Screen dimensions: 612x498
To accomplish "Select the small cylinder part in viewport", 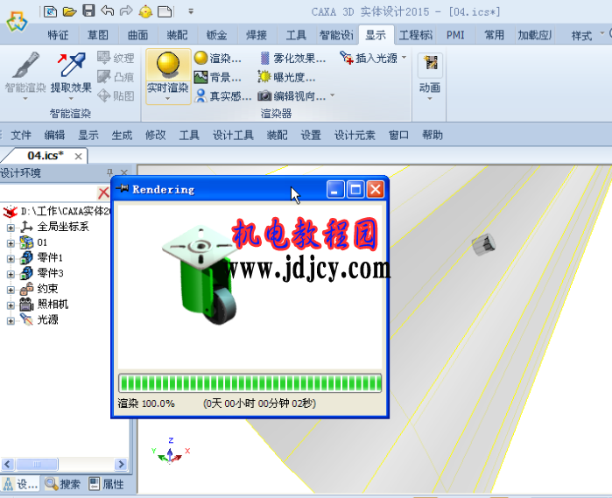I will [483, 244].
